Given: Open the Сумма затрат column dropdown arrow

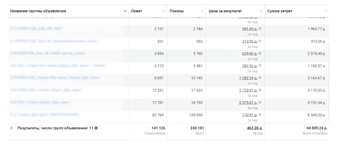Looking at the screenshot, I should click(326, 11).
